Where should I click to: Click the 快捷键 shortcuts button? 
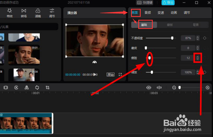144,3
